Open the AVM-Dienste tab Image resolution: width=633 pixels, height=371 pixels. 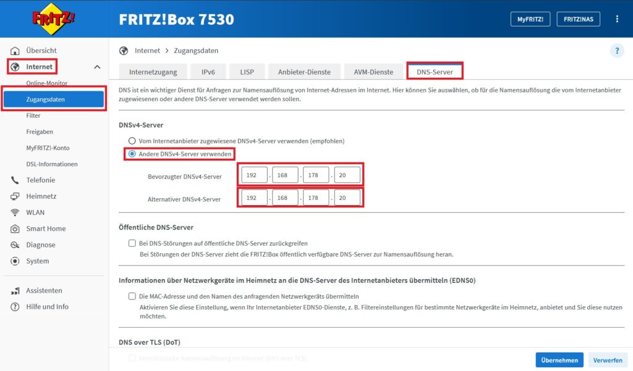tap(373, 72)
